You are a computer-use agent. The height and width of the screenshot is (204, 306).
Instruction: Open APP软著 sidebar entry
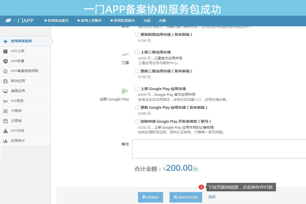26,61
